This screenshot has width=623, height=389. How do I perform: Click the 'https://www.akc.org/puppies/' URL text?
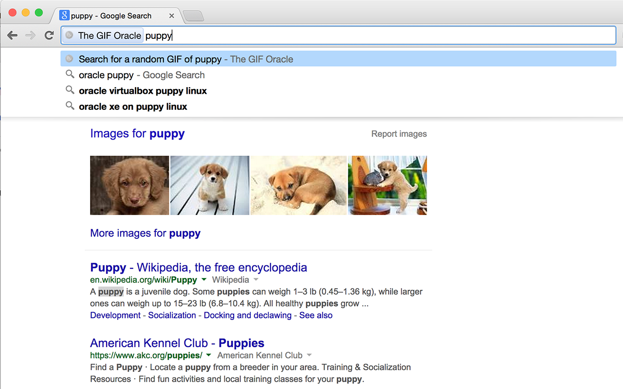point(146,355)
